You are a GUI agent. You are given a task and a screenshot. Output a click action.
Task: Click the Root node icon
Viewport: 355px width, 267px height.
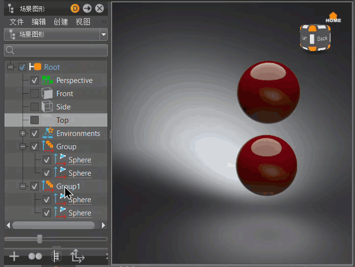(x=35, y=67)
